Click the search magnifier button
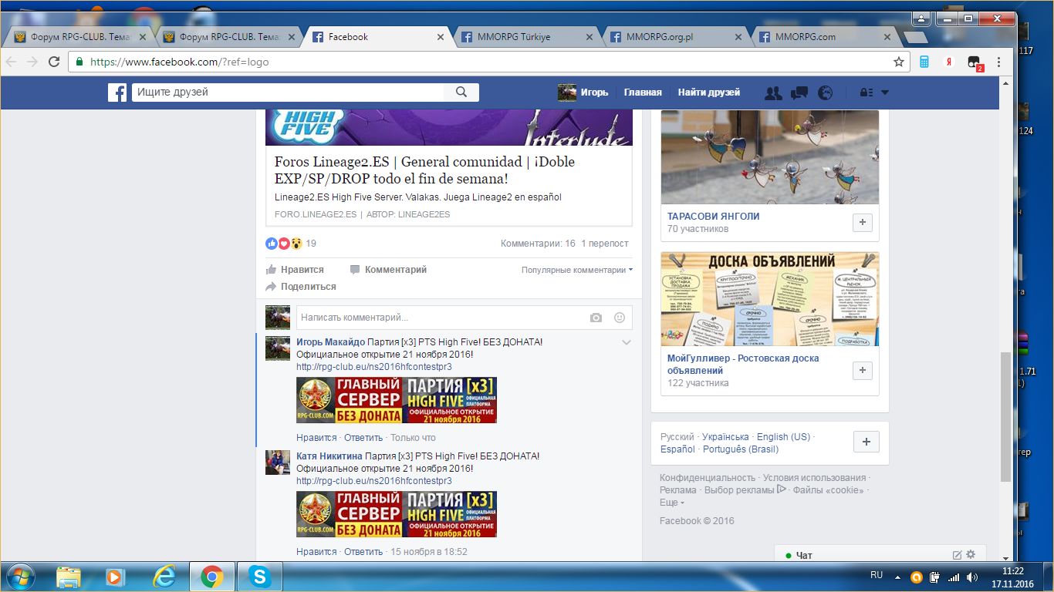Viewport: 1054px width, 592px height. (461, 92)
